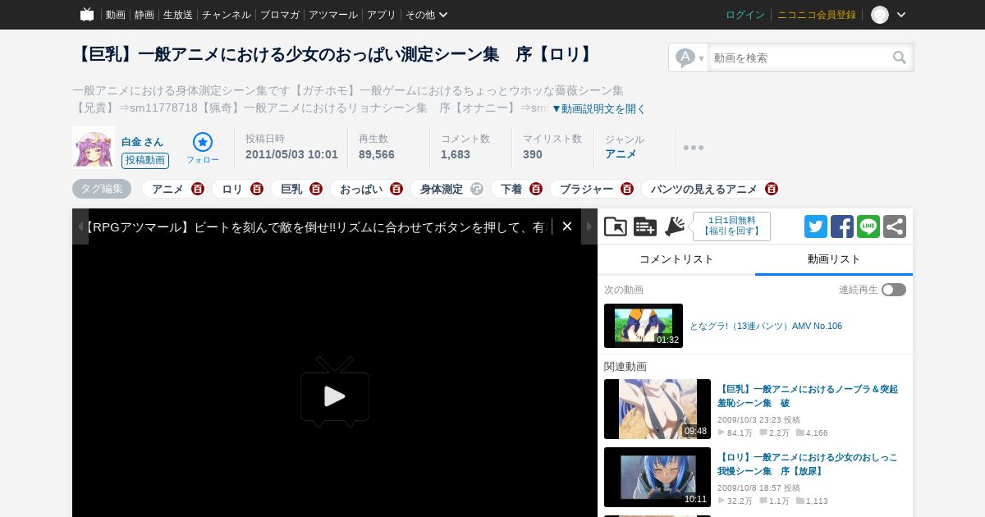Open the user avatar icon in header
The image size is (985, 517).
880,15
